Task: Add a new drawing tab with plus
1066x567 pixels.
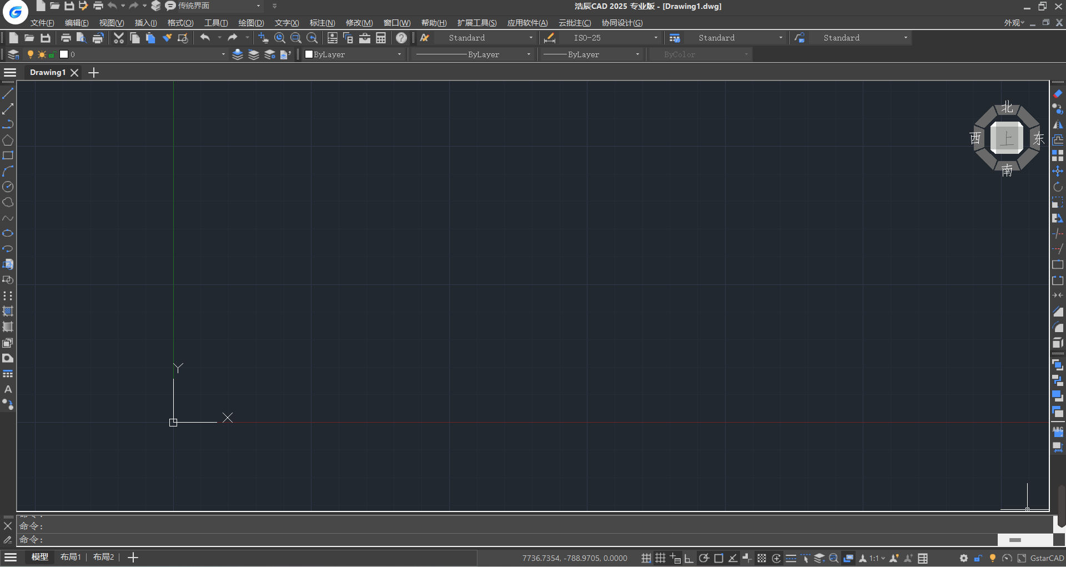Action: [x=93, y=73]
